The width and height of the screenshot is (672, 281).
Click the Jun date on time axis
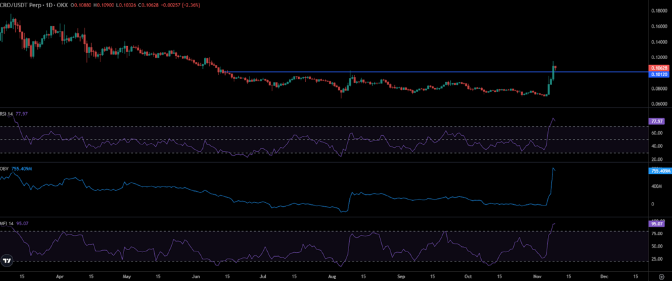click(x=196, y=276)
